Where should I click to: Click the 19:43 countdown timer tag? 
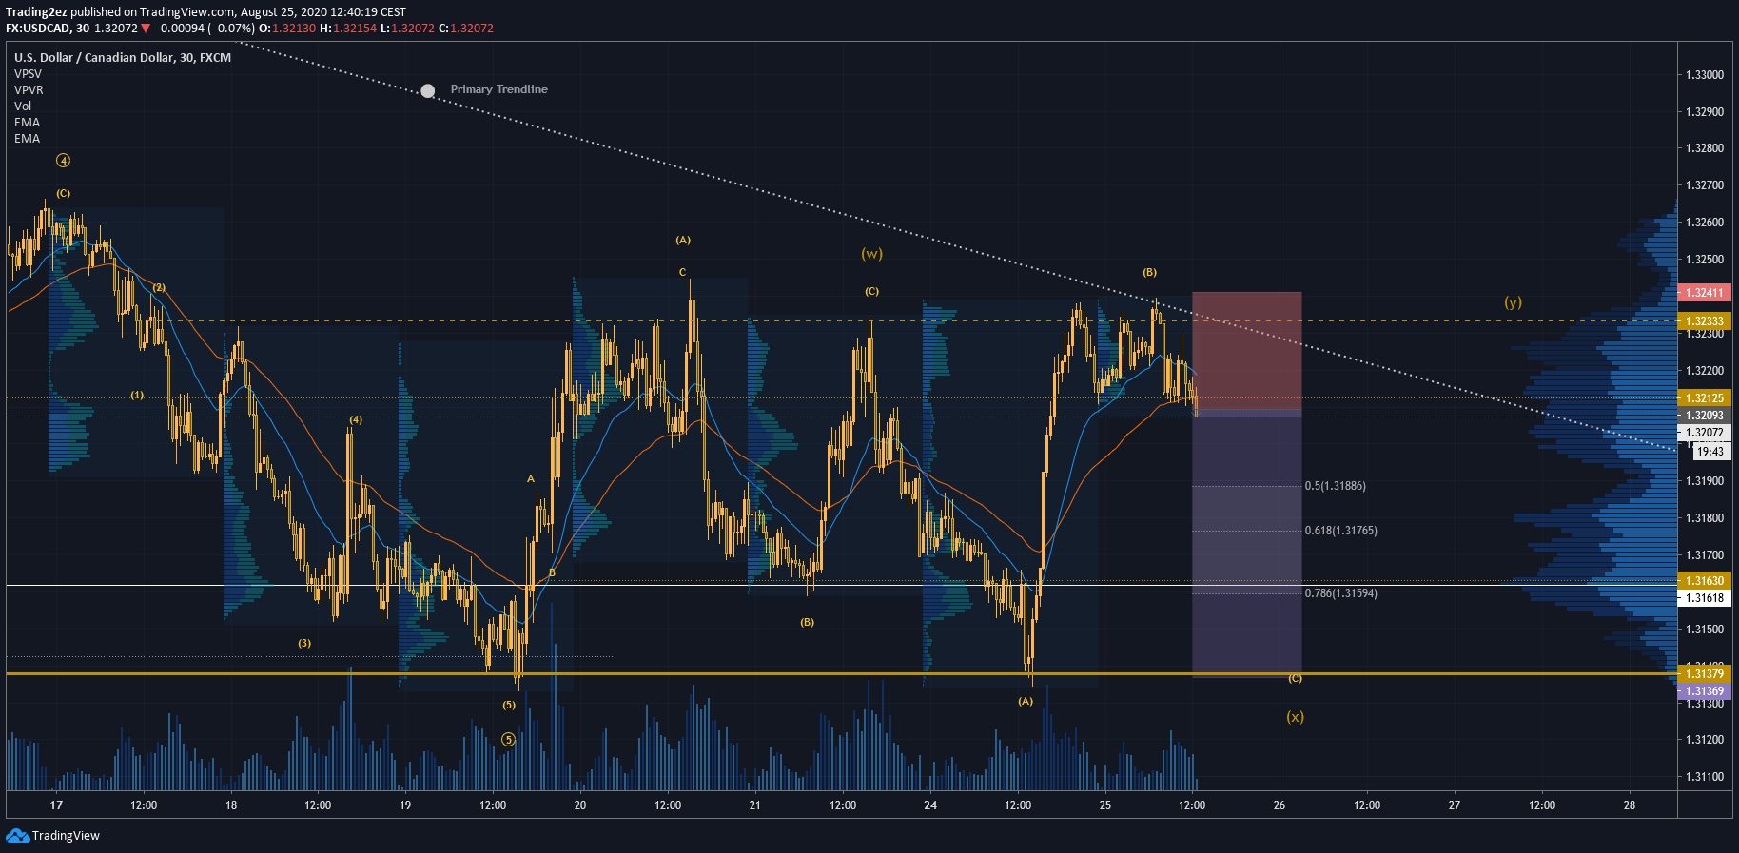click(x=1710, y=452)
